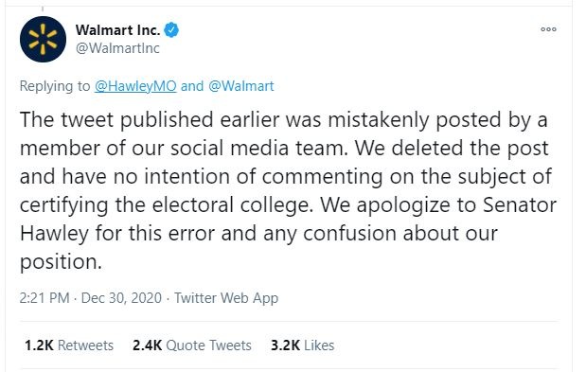Visit the @WalmartInc handle

117,48
